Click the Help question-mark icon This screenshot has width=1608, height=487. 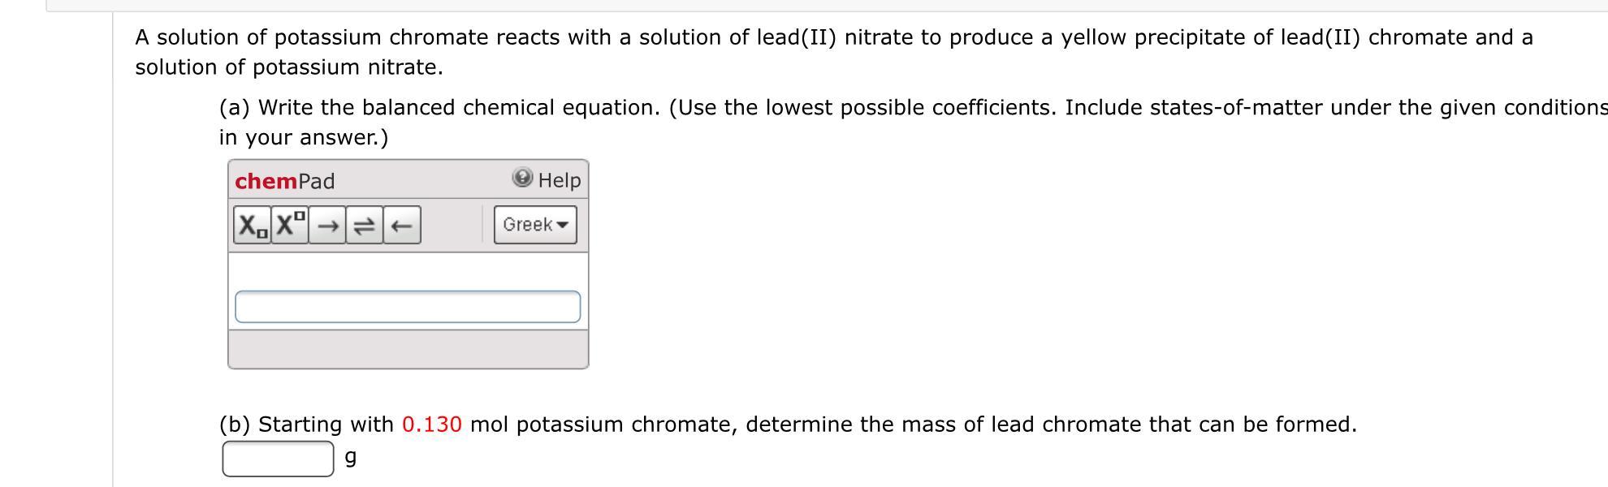click(x=522, y=179)
